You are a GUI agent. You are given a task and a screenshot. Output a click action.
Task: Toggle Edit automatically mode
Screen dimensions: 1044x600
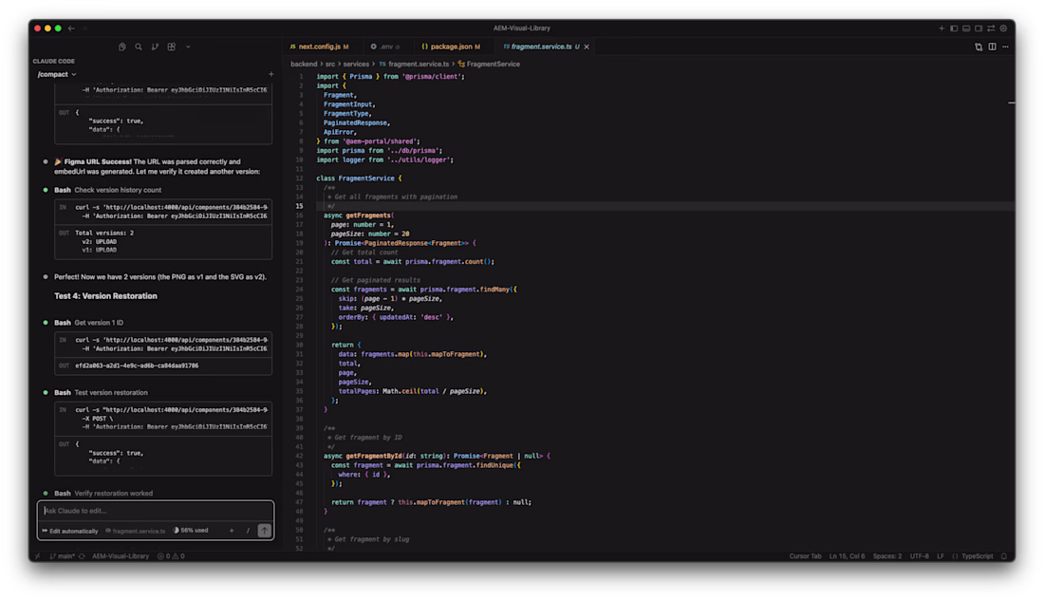tap(70, 531)
